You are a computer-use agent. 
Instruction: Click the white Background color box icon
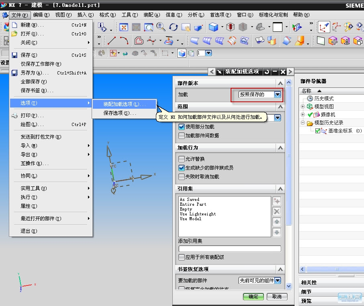coord(277,27)
